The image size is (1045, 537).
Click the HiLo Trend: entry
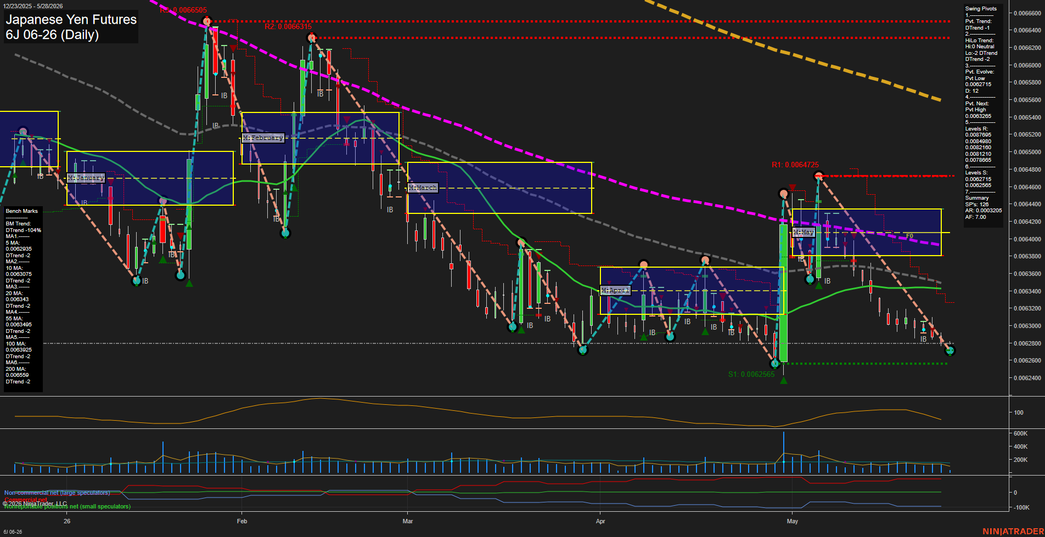(x=980, y=40)
